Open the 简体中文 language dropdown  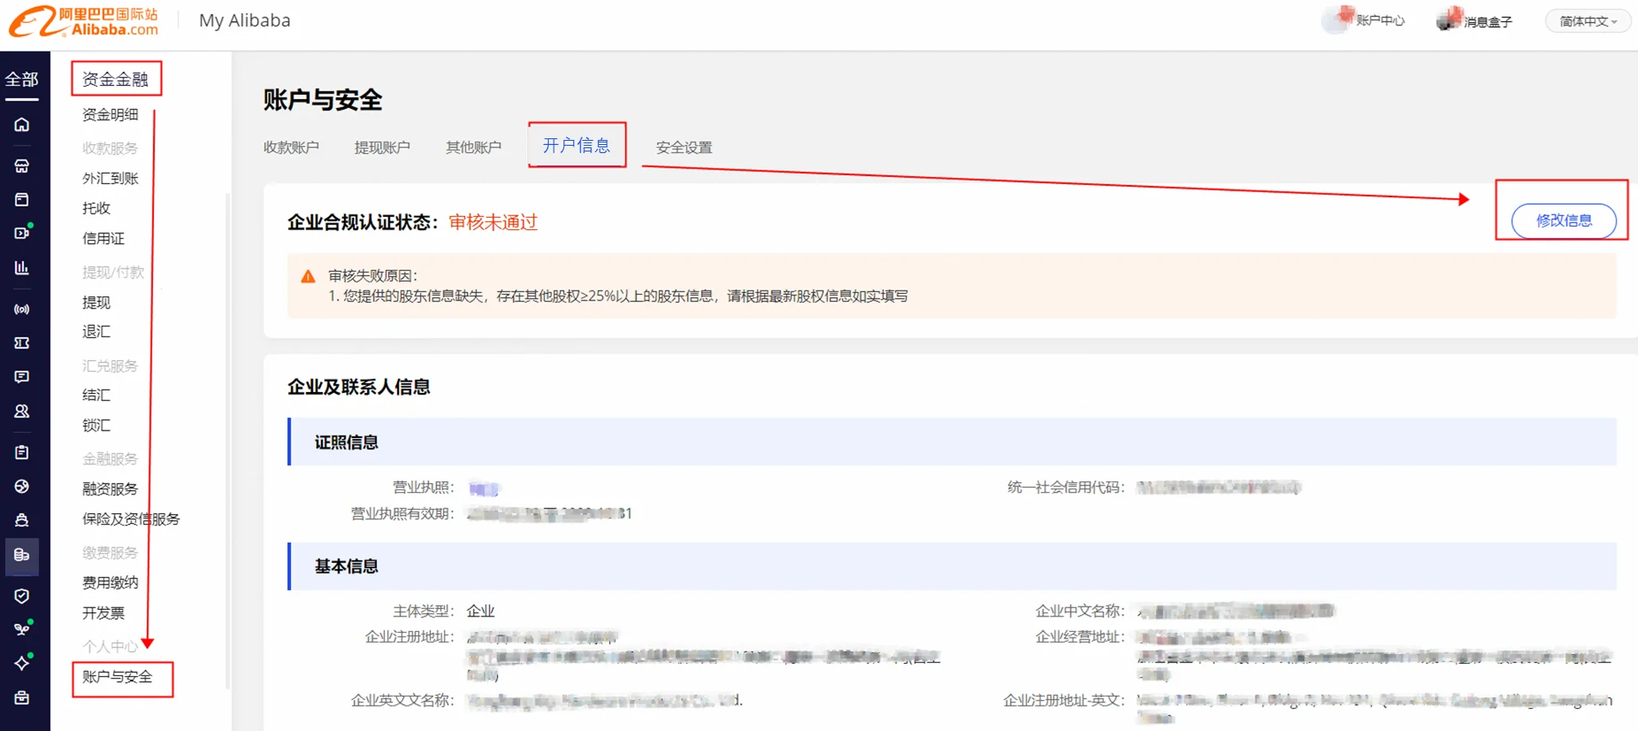[1587, 21]
